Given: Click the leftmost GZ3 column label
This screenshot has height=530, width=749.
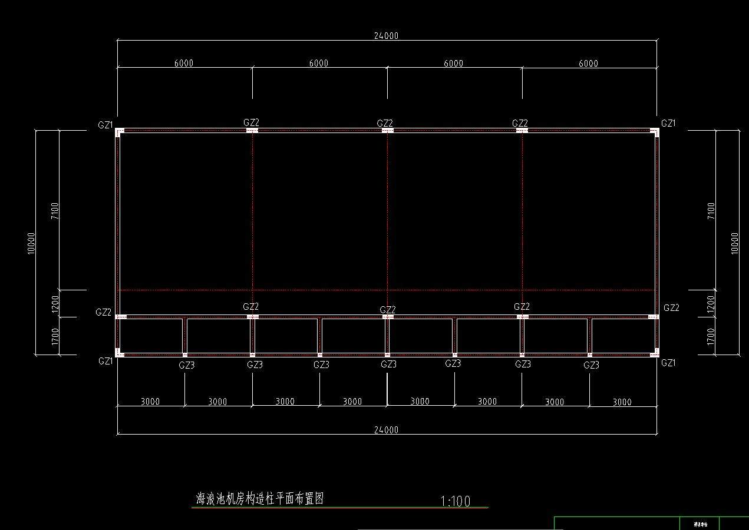Looking at the screenshot, I should [187, 365].
